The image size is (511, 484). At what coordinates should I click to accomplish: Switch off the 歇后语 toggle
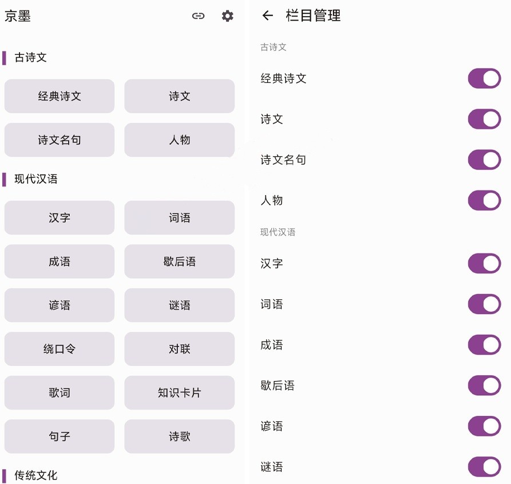point(484,386)
